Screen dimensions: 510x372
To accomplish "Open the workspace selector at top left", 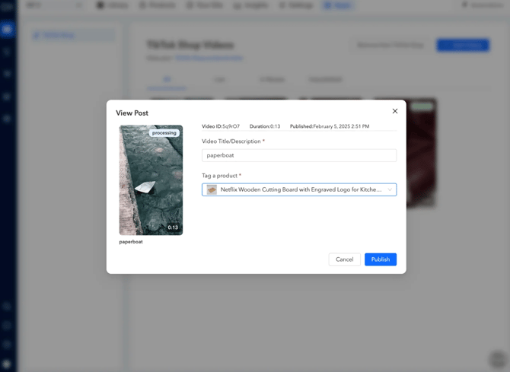I will click(x=53, y=5).
